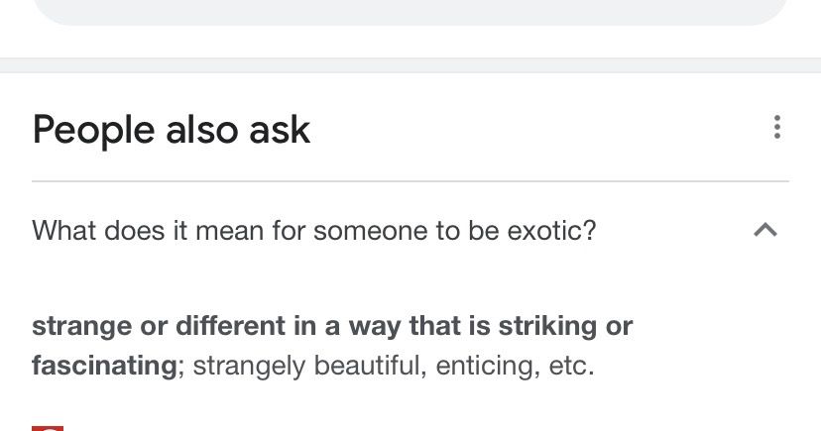
Task: Open the three-dot menu beside People also ask
Action: tap(776, 128)
